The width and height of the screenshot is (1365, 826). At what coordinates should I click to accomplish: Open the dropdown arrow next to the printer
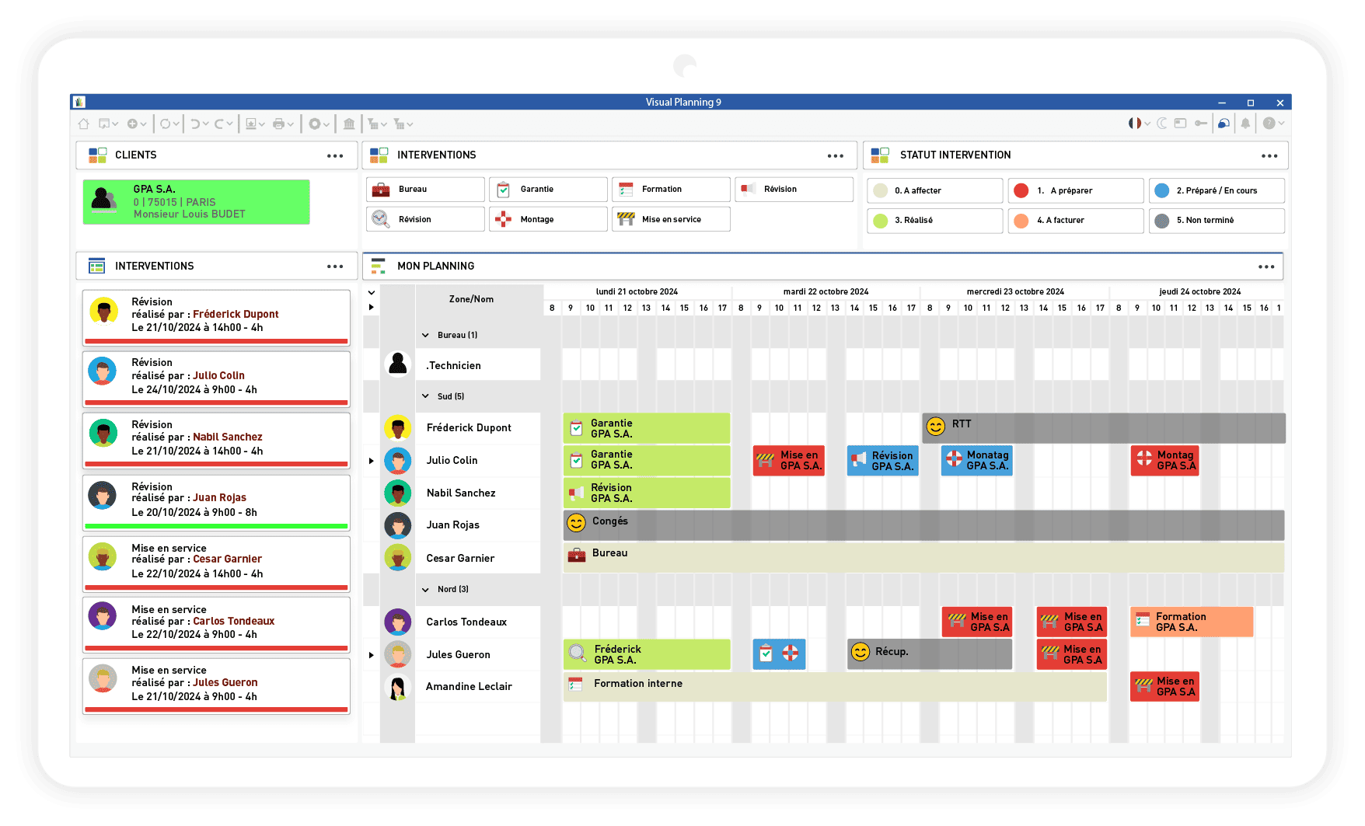291,124
